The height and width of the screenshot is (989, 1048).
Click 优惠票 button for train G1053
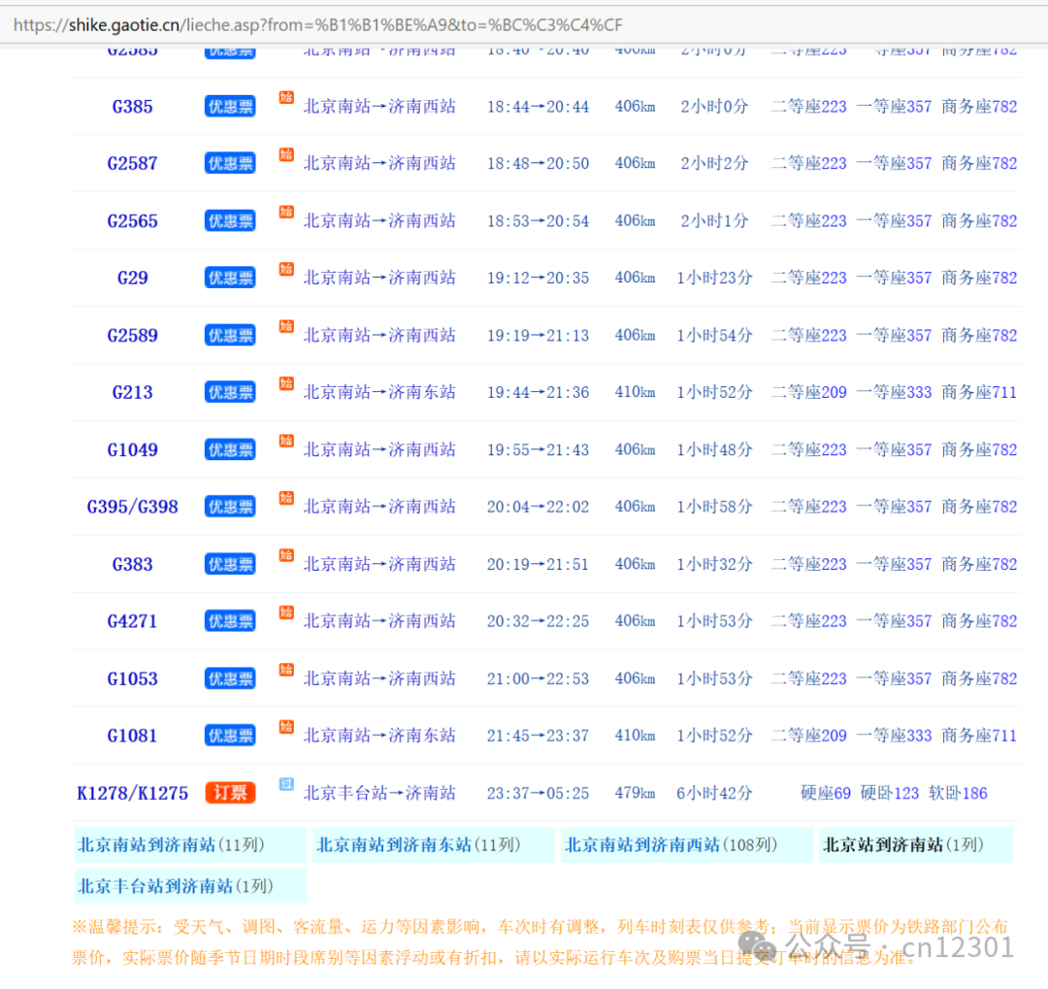[230, 678]
